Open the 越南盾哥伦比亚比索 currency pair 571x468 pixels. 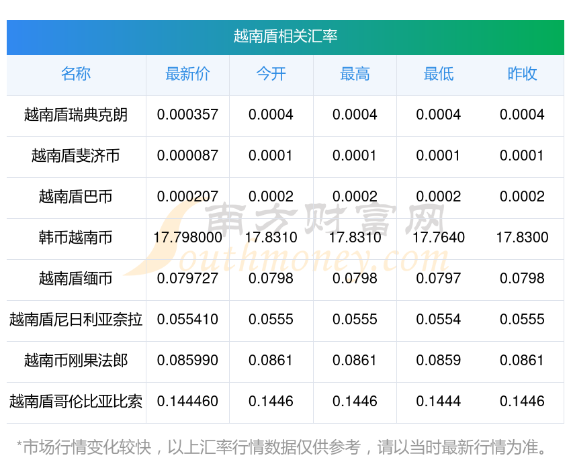point(76,402)
